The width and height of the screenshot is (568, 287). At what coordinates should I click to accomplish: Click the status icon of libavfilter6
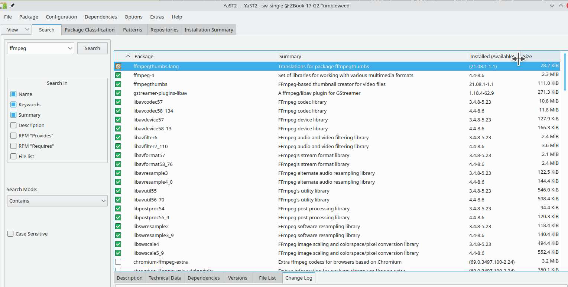(x=118, y=137)
